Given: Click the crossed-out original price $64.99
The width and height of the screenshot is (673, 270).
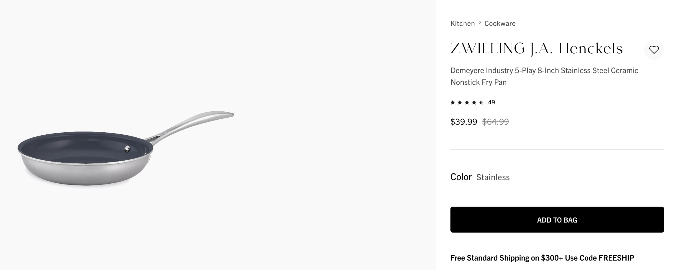Looking at the screenshot, I should coord(496,121).
